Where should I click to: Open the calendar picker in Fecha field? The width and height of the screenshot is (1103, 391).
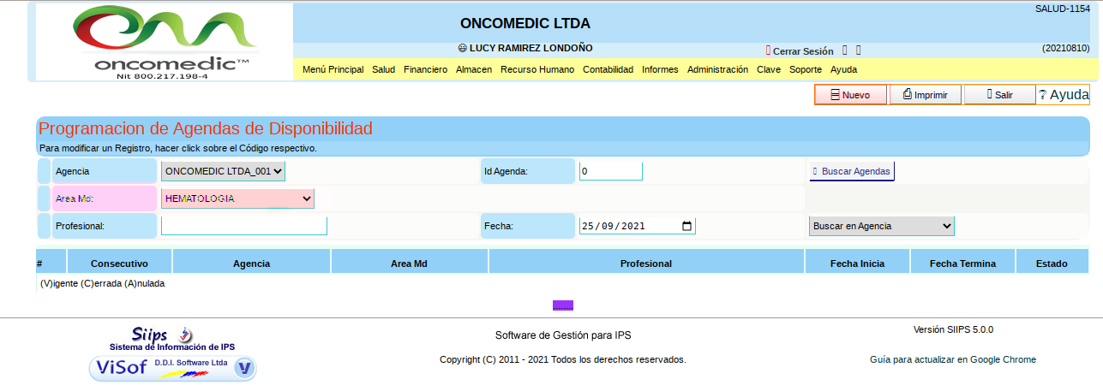click(x=686, y=227)
